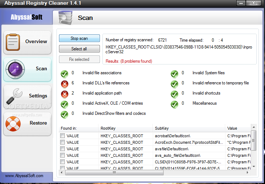The height and width of the screenshot is (184, 265).
Task: Tick the checkbox for CLSID\{0141559F row
Action: click(63, 168)
